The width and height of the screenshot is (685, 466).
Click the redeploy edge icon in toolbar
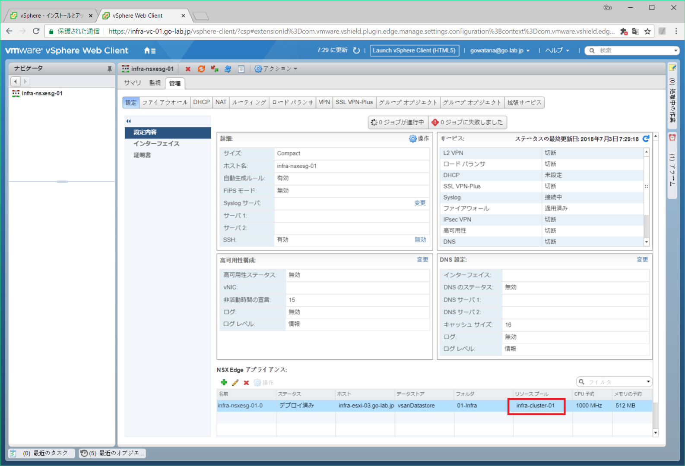215,69
